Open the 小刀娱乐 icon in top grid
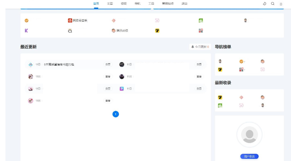The height and width of the screenshot is (161, 291). pyautogui.click(x=201, y=31)
